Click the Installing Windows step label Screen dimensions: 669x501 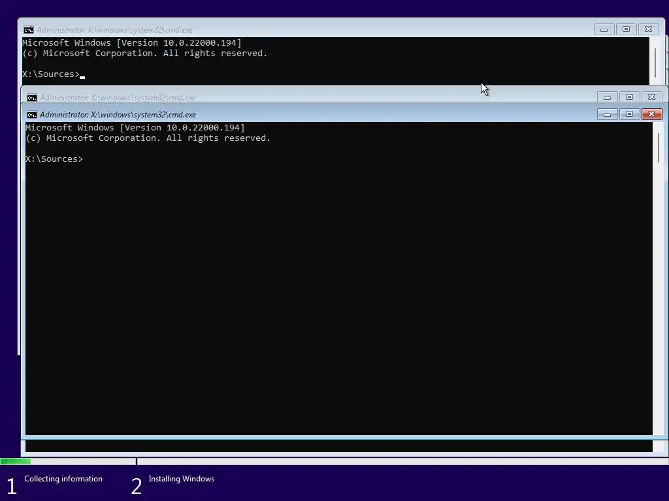182,479
